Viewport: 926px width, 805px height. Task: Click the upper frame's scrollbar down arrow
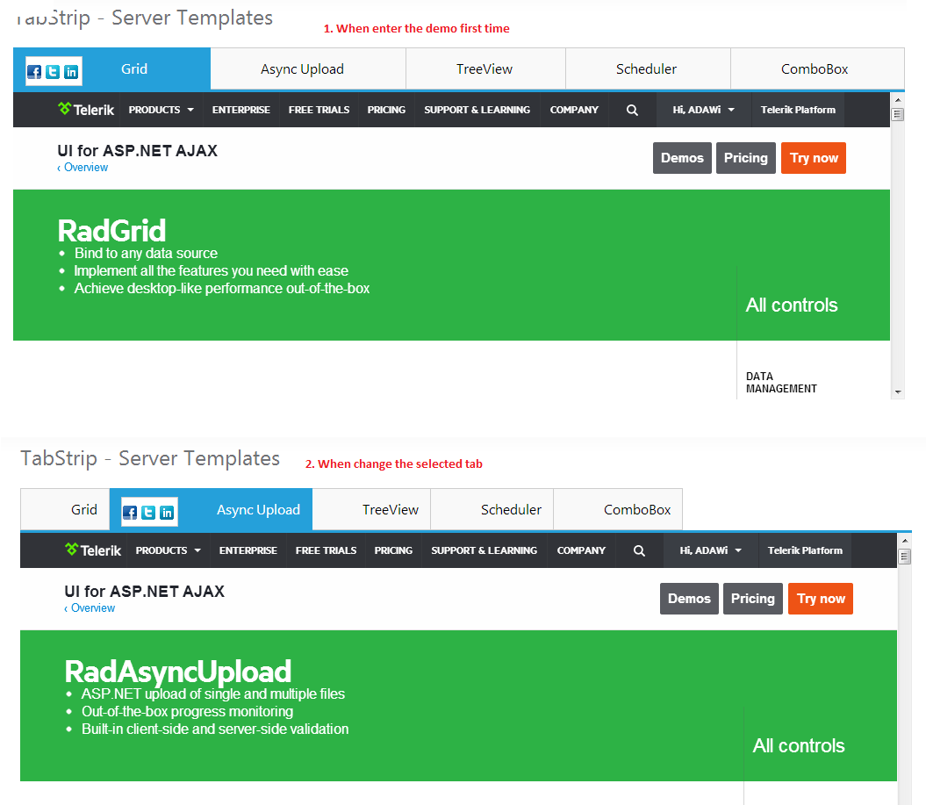898,392
